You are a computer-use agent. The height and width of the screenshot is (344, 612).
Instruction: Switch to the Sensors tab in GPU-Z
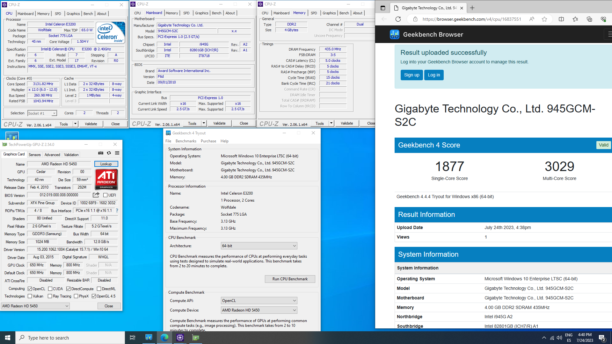pos(35,155)
